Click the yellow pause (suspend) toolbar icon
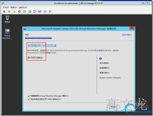This screenshot has height=116, width=153. (9, 11)
